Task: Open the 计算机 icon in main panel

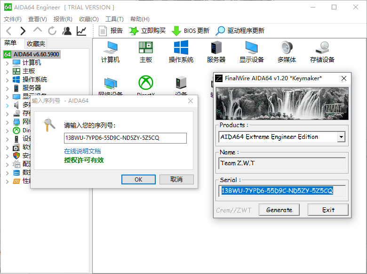Action: click(x=111, y=51)
